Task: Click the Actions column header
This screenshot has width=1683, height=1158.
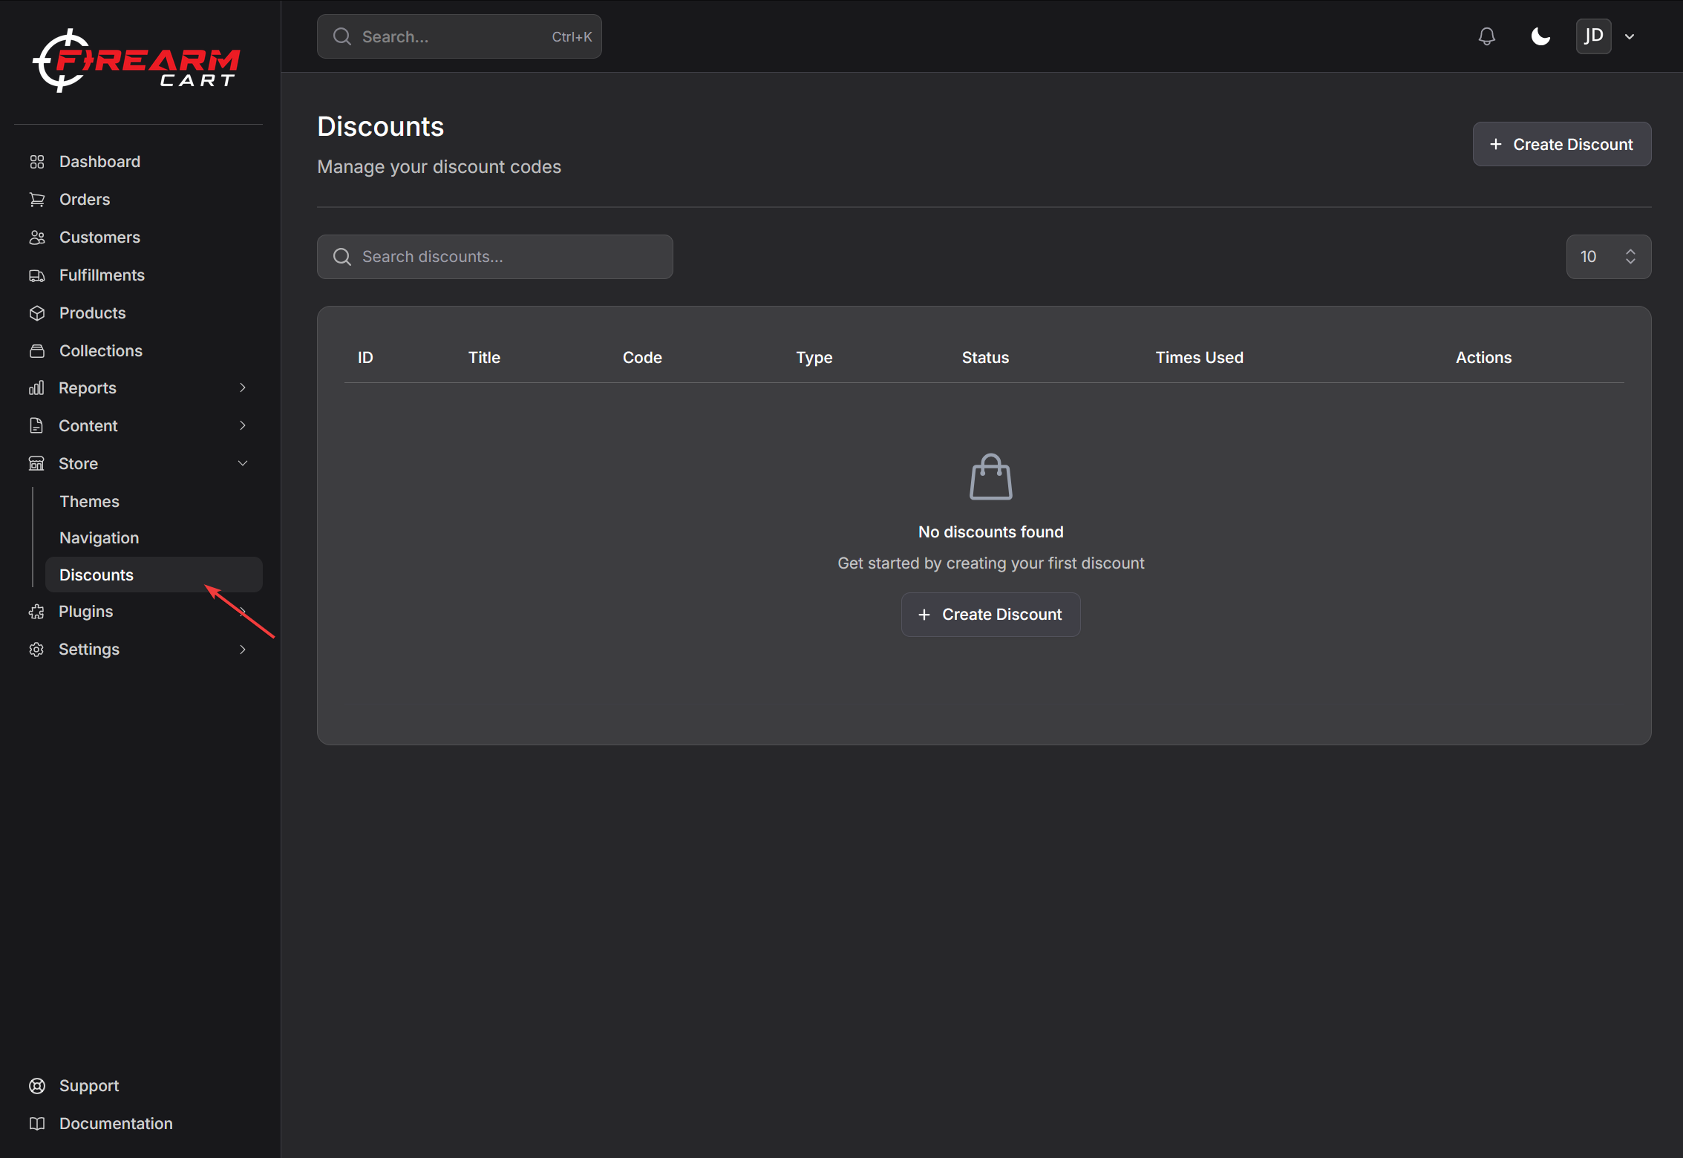Action: tap(1483, 358)
